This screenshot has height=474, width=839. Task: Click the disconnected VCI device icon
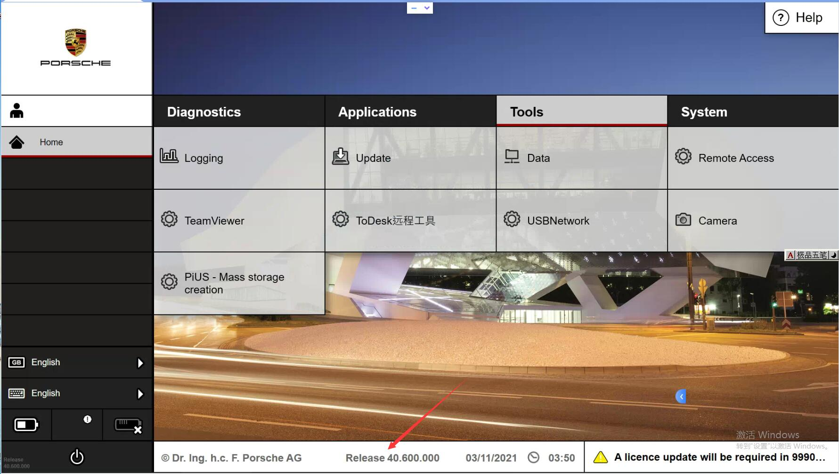pyautogui.click(x=128, y=426)
